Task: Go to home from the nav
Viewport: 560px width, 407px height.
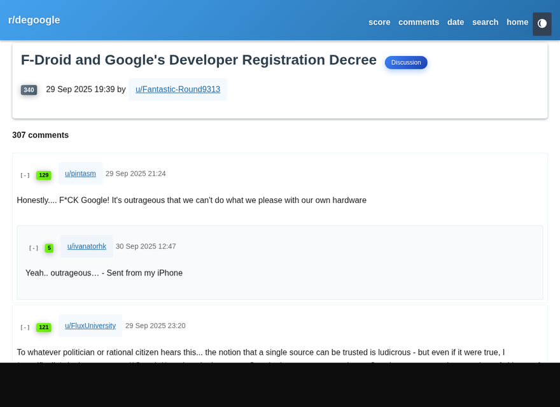Action: point(517,22)
